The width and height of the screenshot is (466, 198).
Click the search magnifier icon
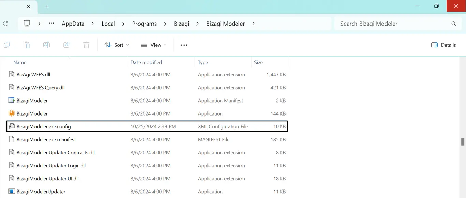coord(454,24)
